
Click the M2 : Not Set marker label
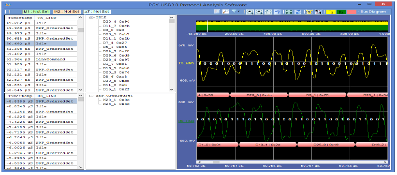tap(66, 12)
